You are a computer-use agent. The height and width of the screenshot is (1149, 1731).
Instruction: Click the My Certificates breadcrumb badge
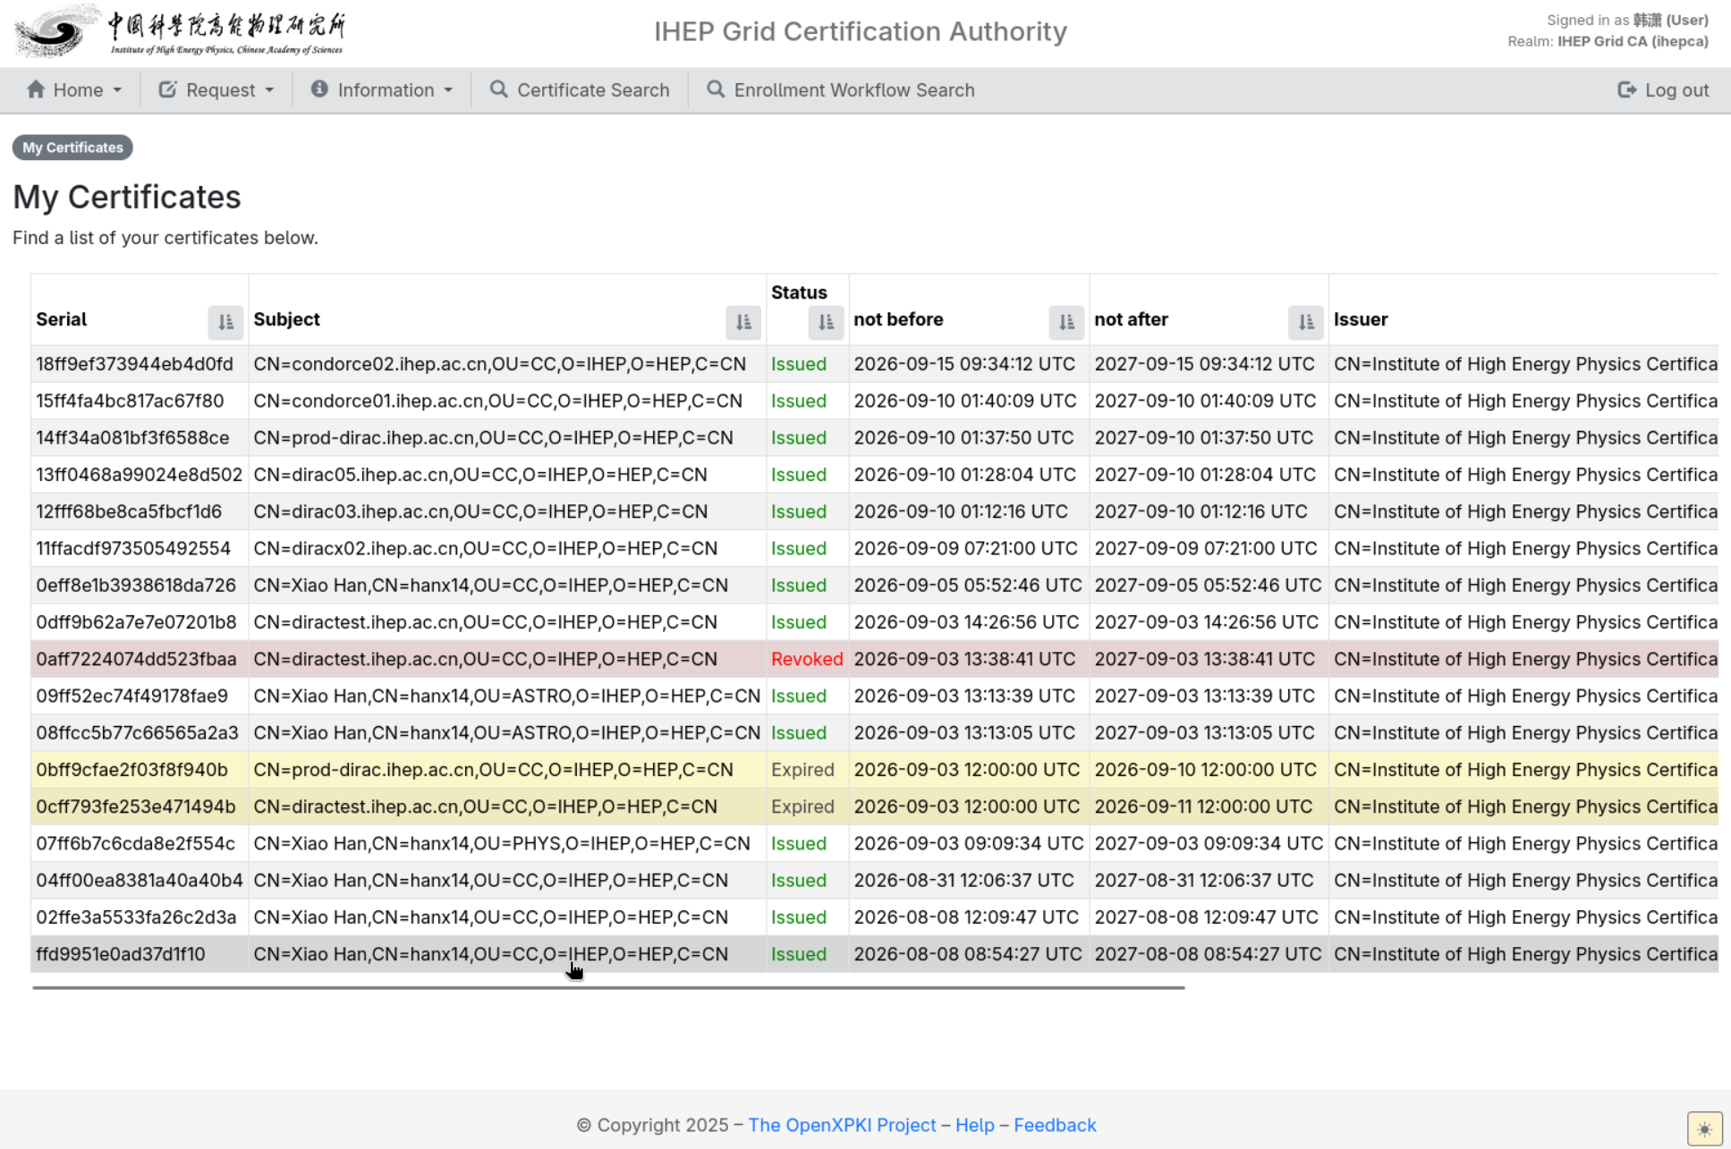[x=72, y=148]
